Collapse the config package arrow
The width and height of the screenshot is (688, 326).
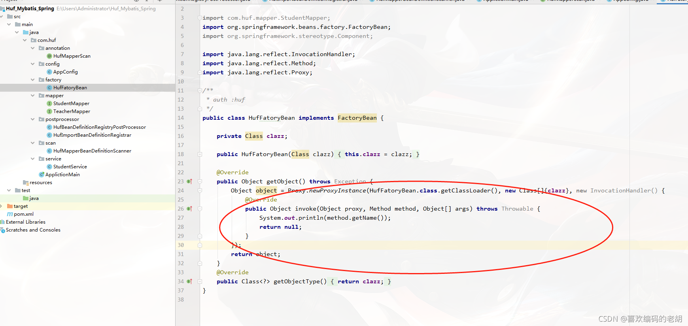[33, 64]
